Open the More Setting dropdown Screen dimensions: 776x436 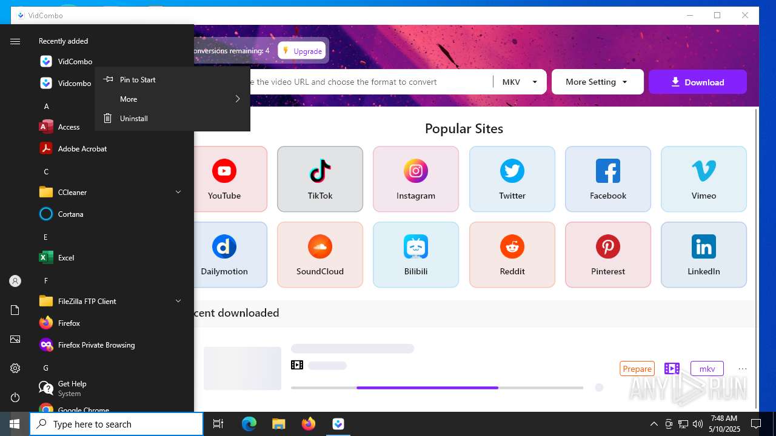click(x=597, y=82)
